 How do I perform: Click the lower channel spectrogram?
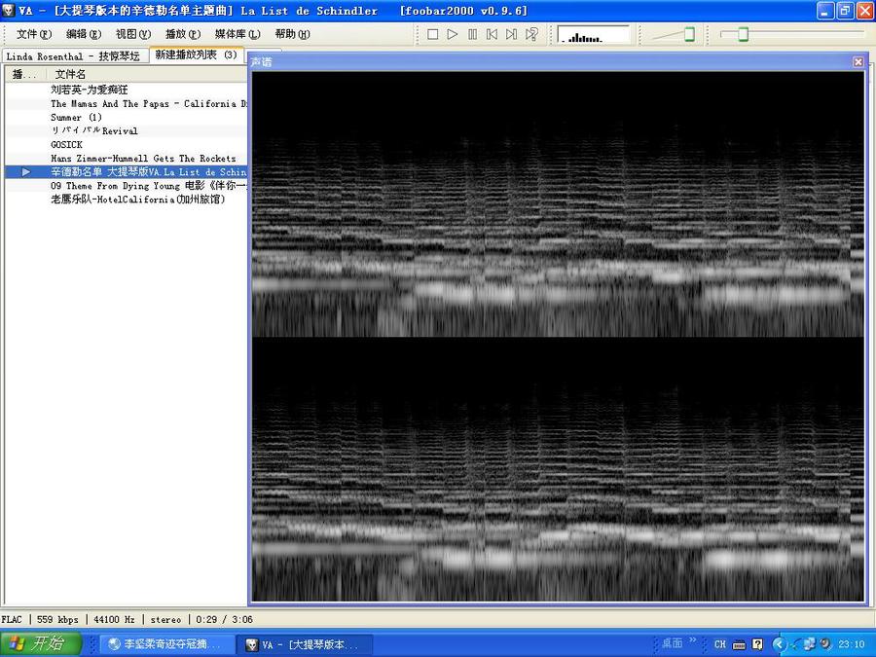tap(558, 469)
